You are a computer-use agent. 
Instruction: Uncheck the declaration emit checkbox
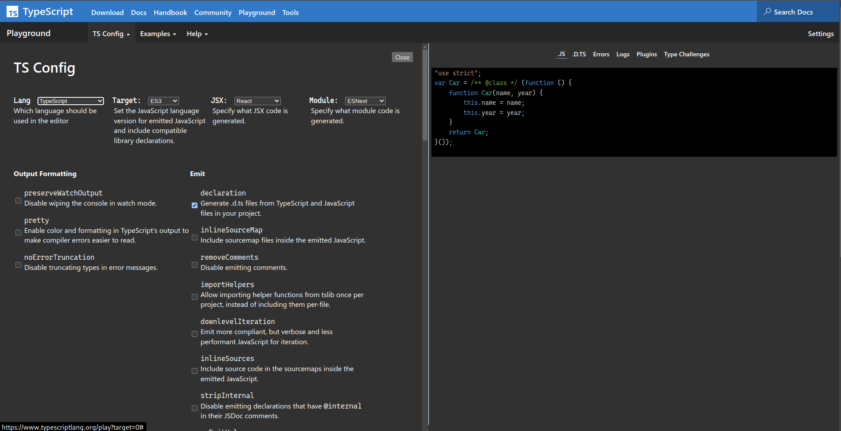pos(194,205)
